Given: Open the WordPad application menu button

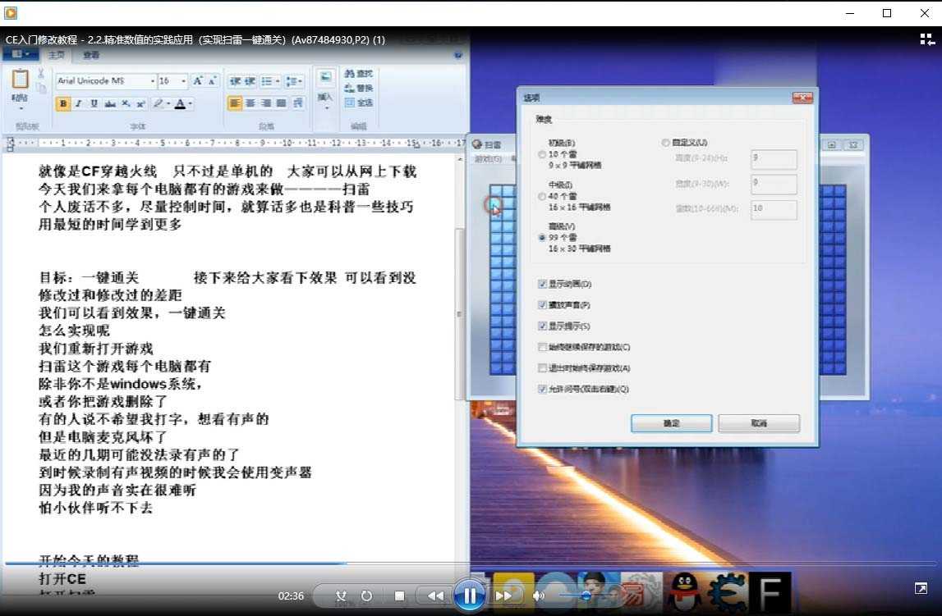Looking at the screenshot, I should (x=21, y=55).
